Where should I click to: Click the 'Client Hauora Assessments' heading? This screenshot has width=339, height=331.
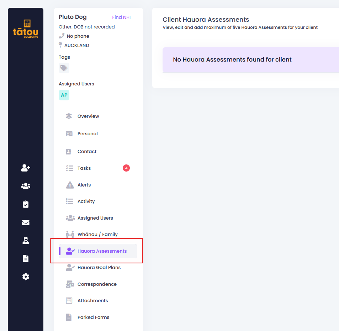pyautogui.click(x=206, y=20)
